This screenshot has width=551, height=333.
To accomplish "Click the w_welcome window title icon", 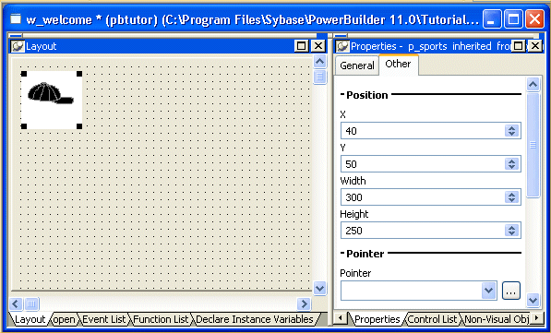I will (x=16, y=19).
